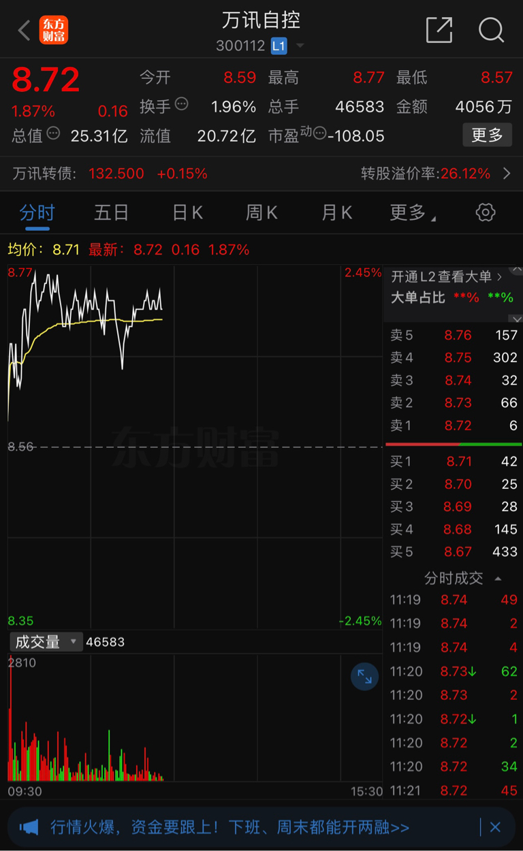Screen dimensions: 523x851
Task: Tap the 大单占比 label
Action: [417, 298]
